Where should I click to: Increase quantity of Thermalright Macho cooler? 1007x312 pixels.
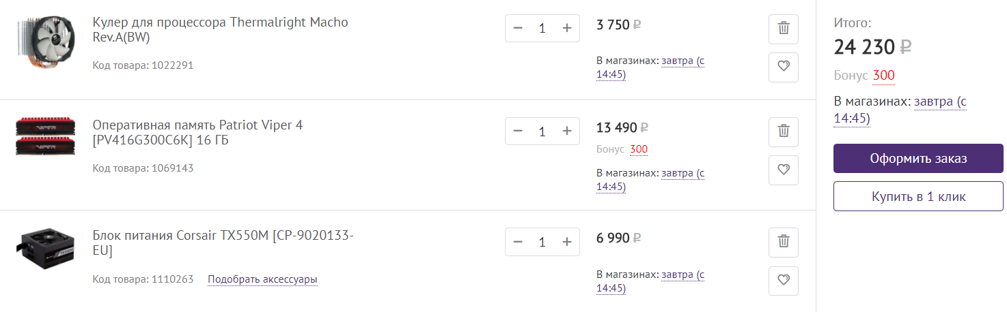tap(566, 28)
